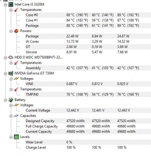
Task: Click the NVIDIA GeForce graphics card icon
Action: pos(11,73)
